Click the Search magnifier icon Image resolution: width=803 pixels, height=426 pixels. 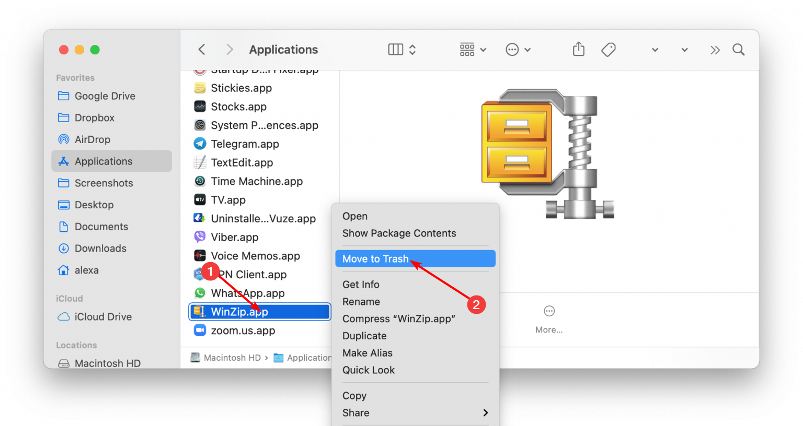(x=739, y=50)
